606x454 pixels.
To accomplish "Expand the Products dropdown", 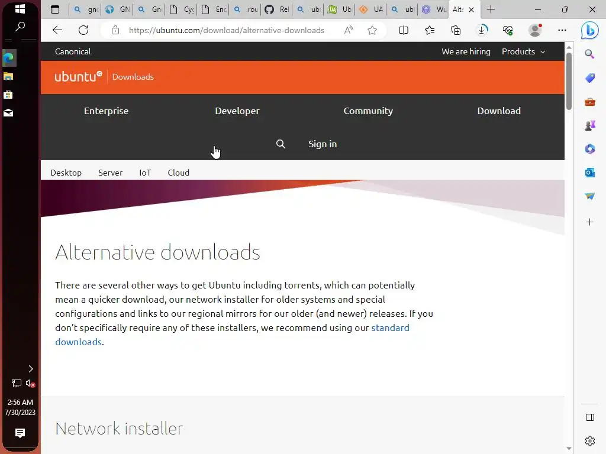I will (x=523, y=51).
